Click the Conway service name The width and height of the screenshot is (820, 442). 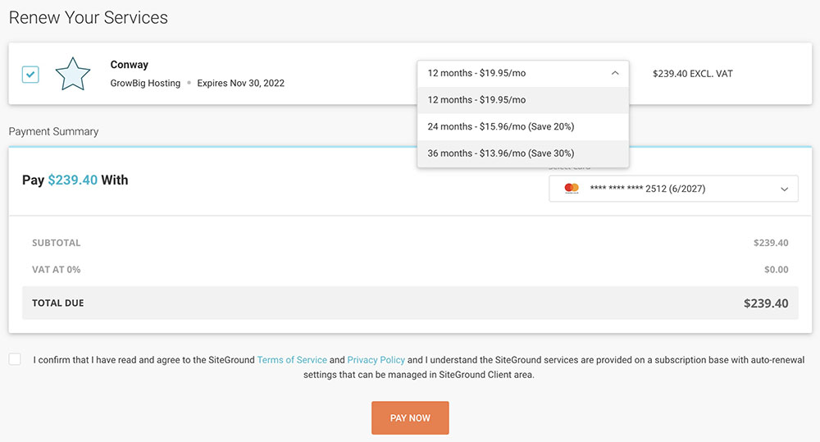pyautogui.click(x=130, y=65)
